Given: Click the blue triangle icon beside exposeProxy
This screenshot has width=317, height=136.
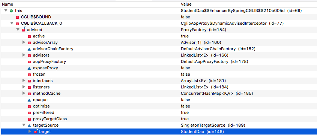Looking at the screenshot, I should [29, 68].
